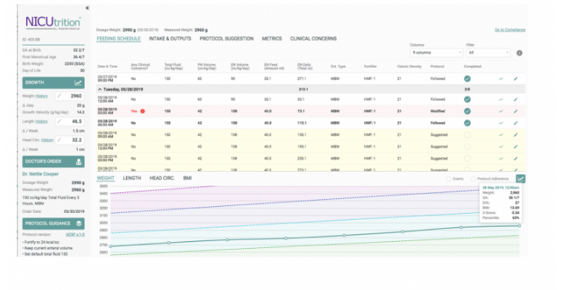Open the Growth chart icon in sidebar
The image size is (562, 290).
click(78, 82)
